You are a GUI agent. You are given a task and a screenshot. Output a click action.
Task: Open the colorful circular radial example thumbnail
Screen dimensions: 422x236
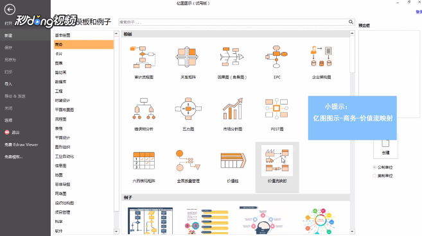319,221
